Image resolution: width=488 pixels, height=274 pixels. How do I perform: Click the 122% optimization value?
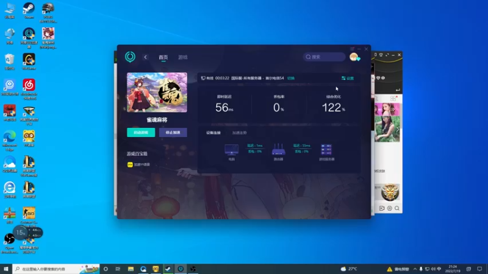point(333,108)
